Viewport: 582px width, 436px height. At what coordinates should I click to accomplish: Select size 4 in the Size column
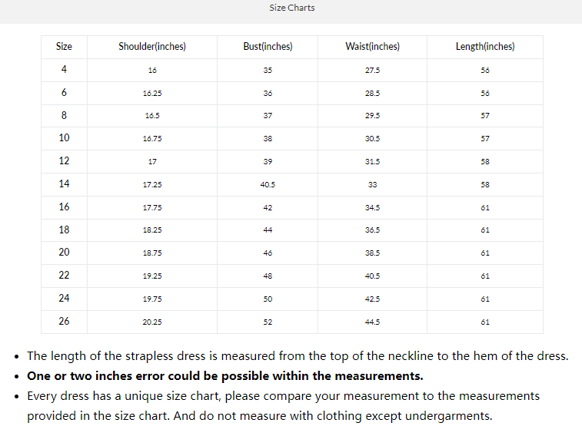pos(64,70)
